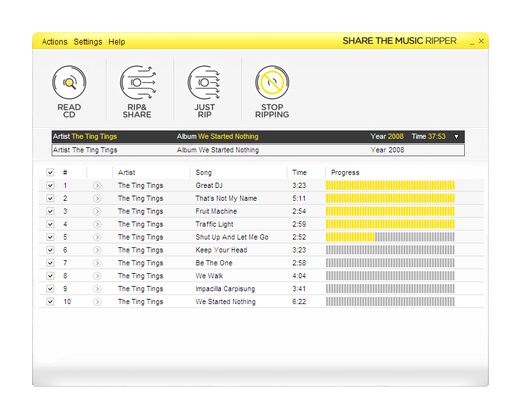Sort by the Song column header
Viewport: 521px width, 419px height.
coord(203,172)
